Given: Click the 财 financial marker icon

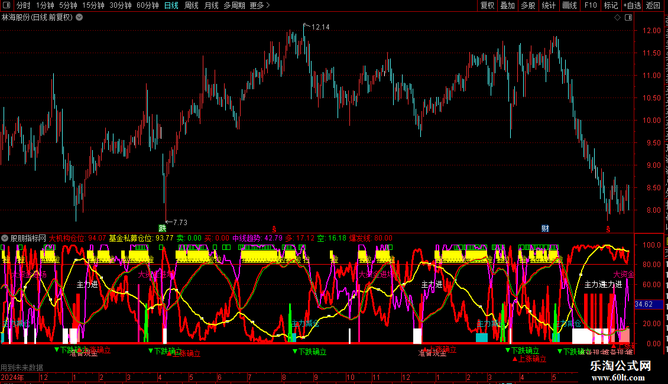Looking at the screenshot, I should coord(545,229).
